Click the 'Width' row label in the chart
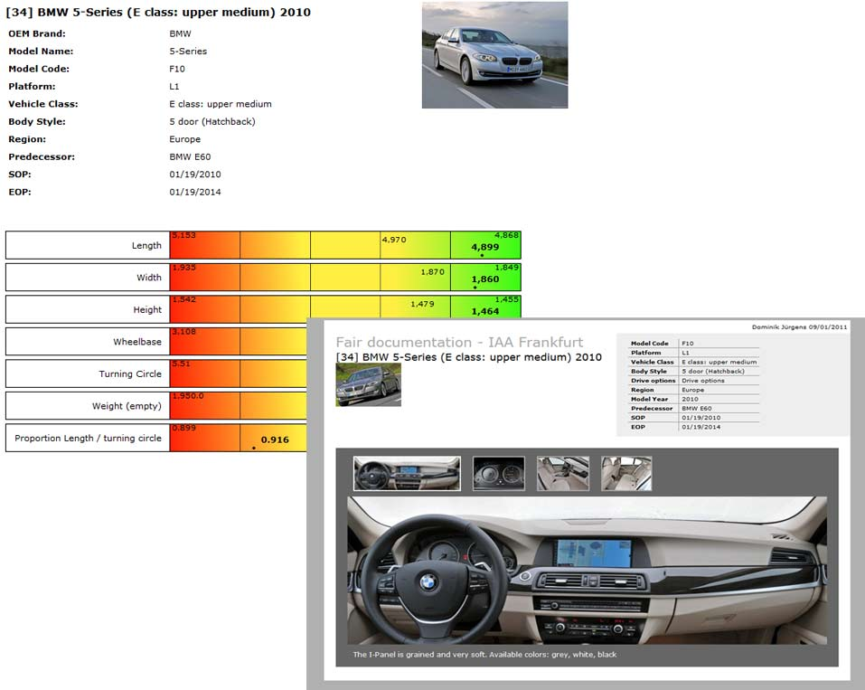Viewport: 865px width, 690px height. [149, 278]
